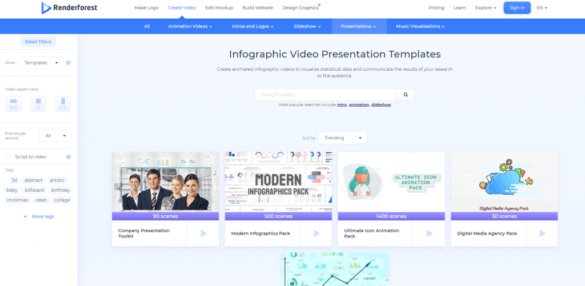Play Company Presentation Toolkit preview
585x286 pixels.
203,233
